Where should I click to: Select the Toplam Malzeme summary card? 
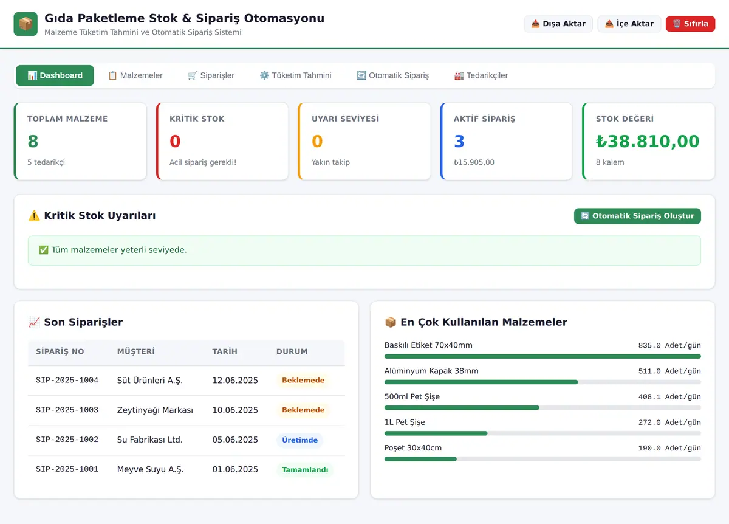click(80, 141)
